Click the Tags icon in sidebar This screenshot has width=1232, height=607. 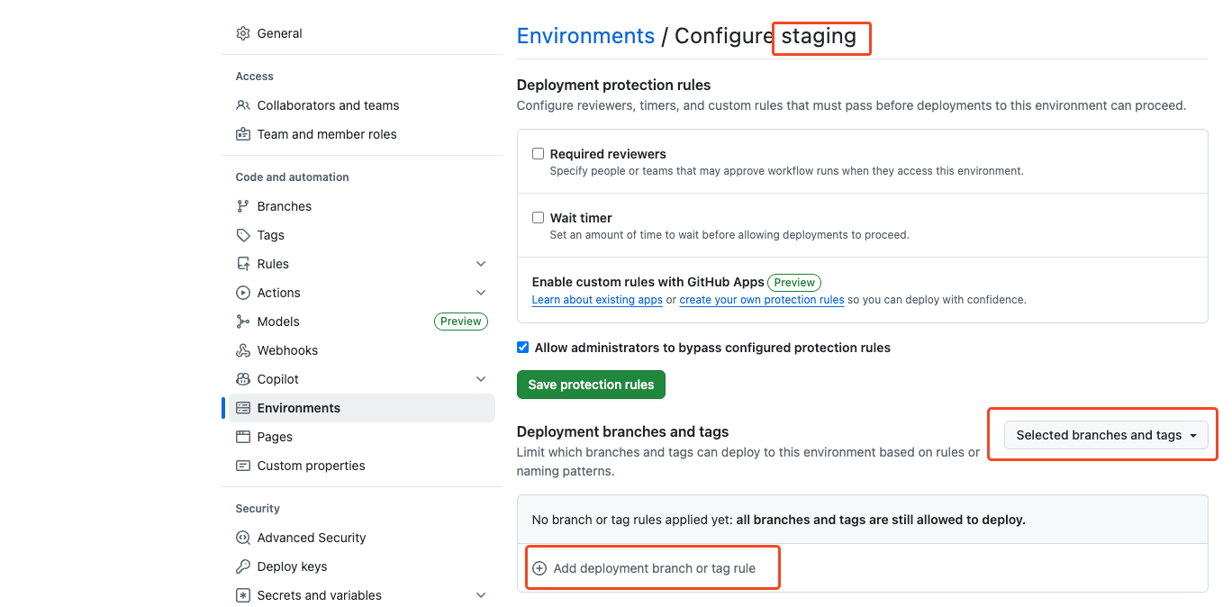coord(243,235)
